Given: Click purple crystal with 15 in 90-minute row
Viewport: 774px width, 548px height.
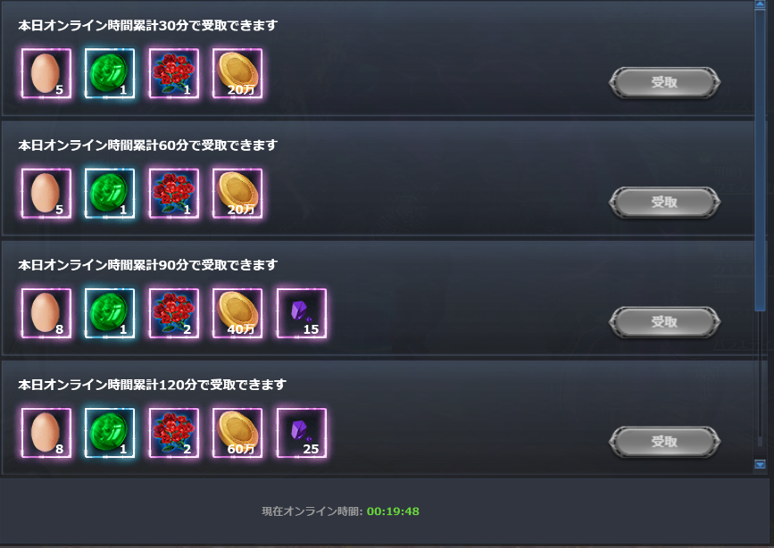Looking at the screenshot, I should pos(302,313).
